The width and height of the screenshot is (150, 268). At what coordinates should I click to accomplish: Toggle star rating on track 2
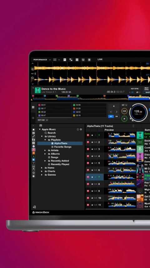pyautogui.click(x=92, y=142)
